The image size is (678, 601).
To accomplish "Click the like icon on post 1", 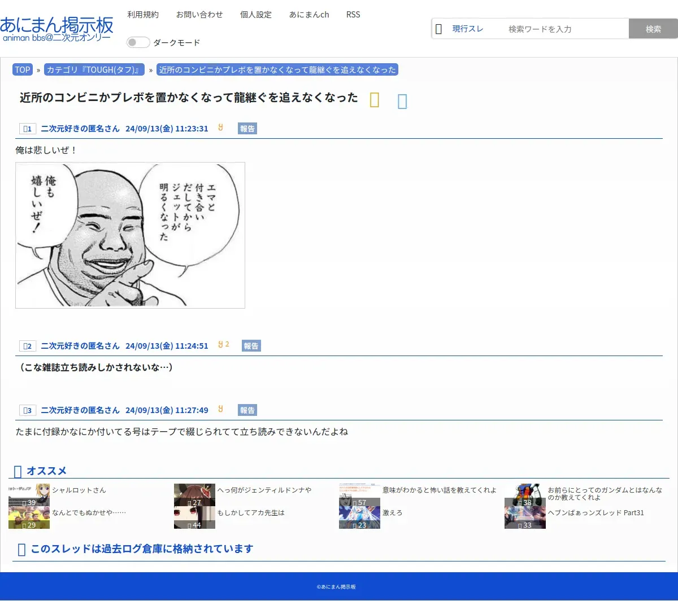I will (x=221, y=128).
